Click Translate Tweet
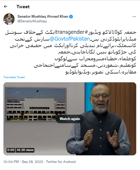This screenshot has height=170, width=140. point(14,77)
